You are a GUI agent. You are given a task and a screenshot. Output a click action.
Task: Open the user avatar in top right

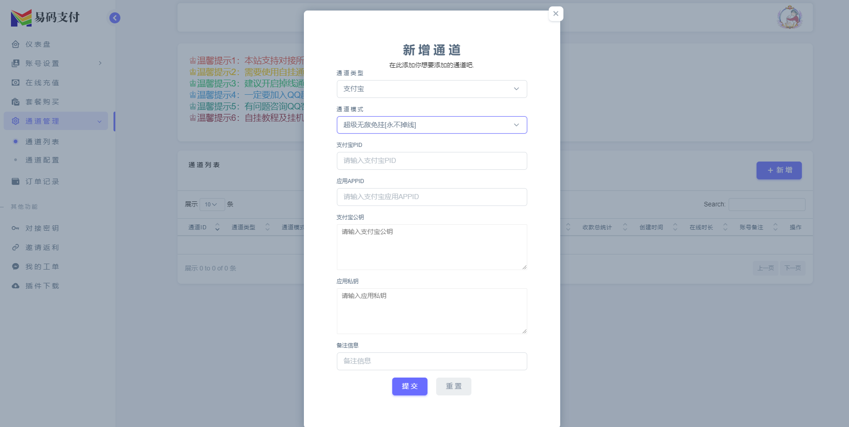[x=790, y=17]
